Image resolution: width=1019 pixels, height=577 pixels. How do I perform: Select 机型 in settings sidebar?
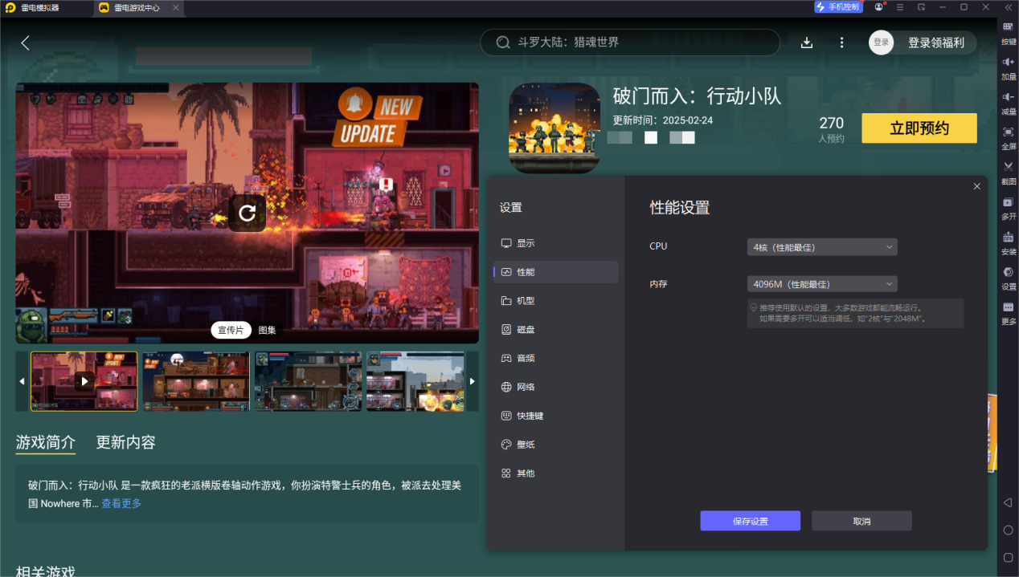coord(556,301)
